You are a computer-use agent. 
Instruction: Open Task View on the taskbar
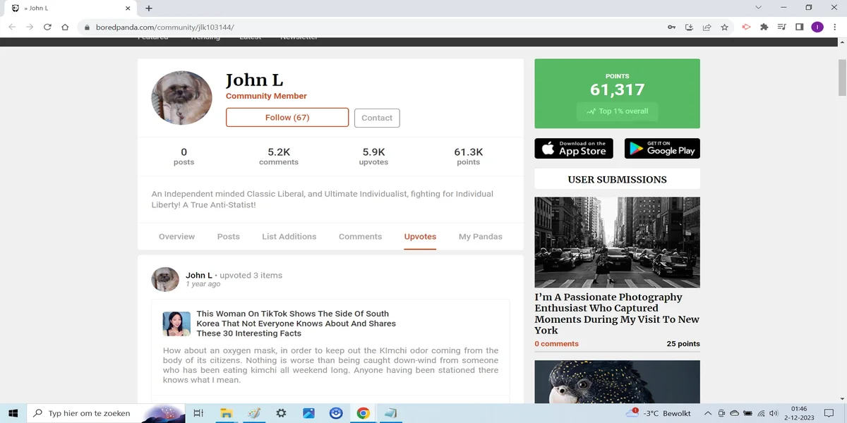198,413
